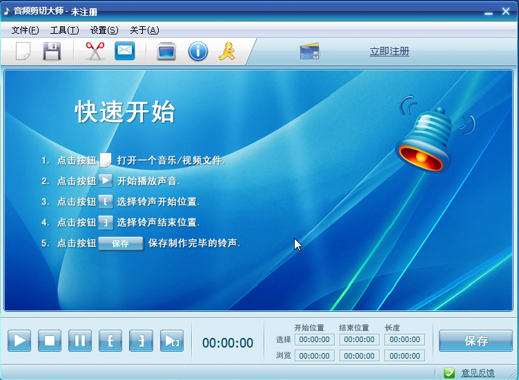Screen dimensions: 519x380
Task: Click the yellow running figure icon
Action: click(227, 51)
